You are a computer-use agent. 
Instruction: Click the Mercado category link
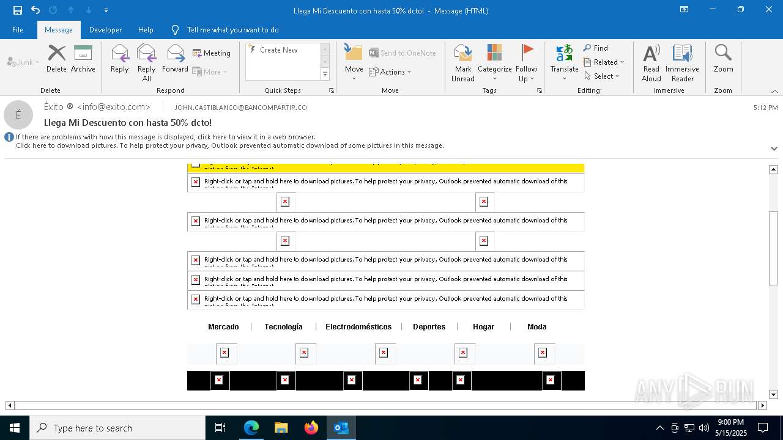(x=223, y=327)
